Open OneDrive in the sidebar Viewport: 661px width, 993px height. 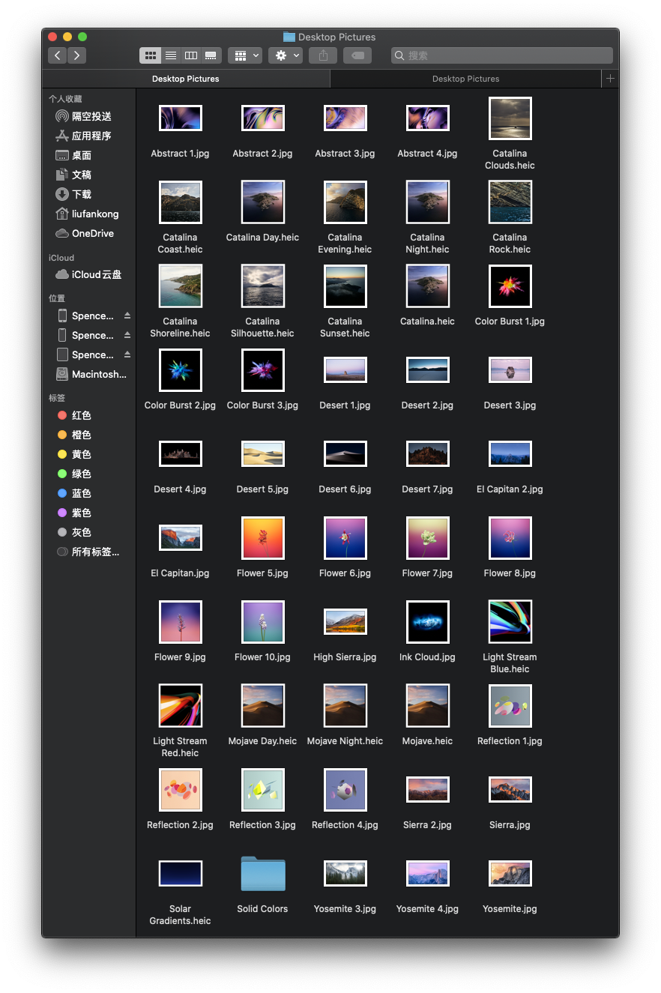(92, 233)
